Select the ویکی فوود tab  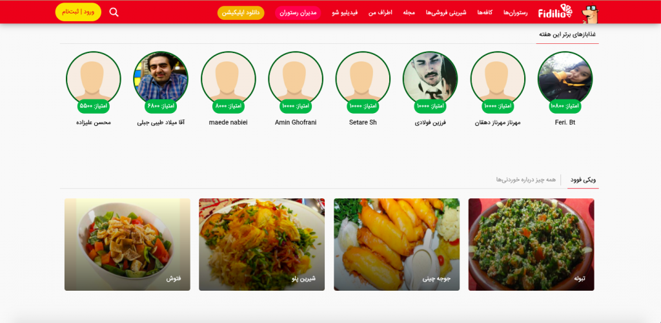tap(583, 180)
